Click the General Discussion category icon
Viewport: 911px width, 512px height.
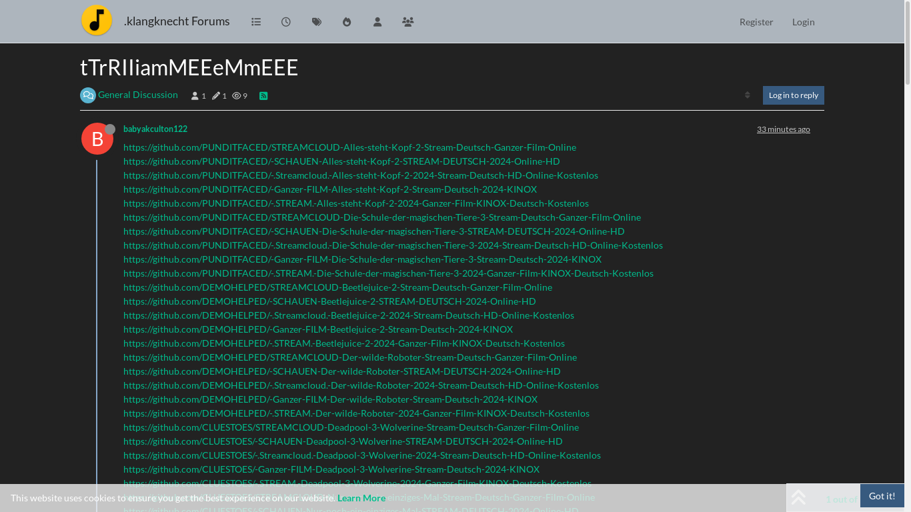(x=88, y=95)
